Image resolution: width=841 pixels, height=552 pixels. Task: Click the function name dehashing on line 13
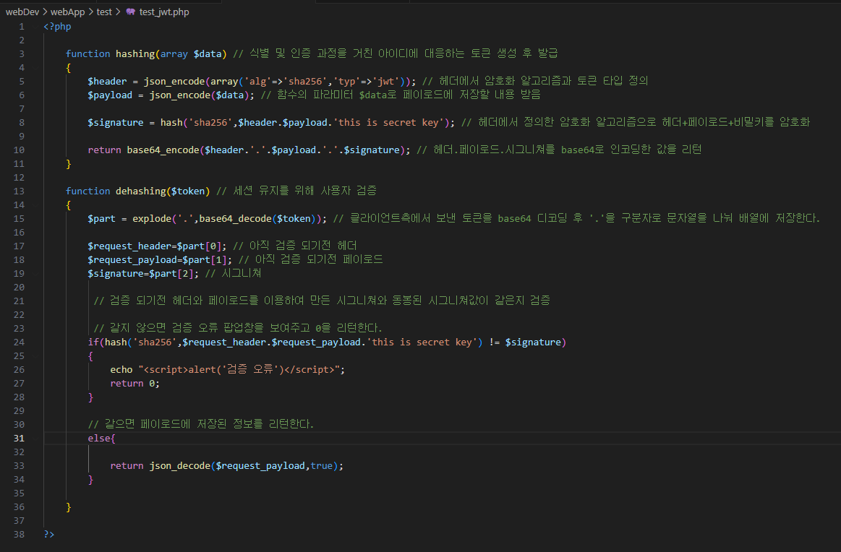140,191
